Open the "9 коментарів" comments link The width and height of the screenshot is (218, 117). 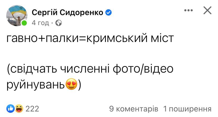(x=133, y=109)
